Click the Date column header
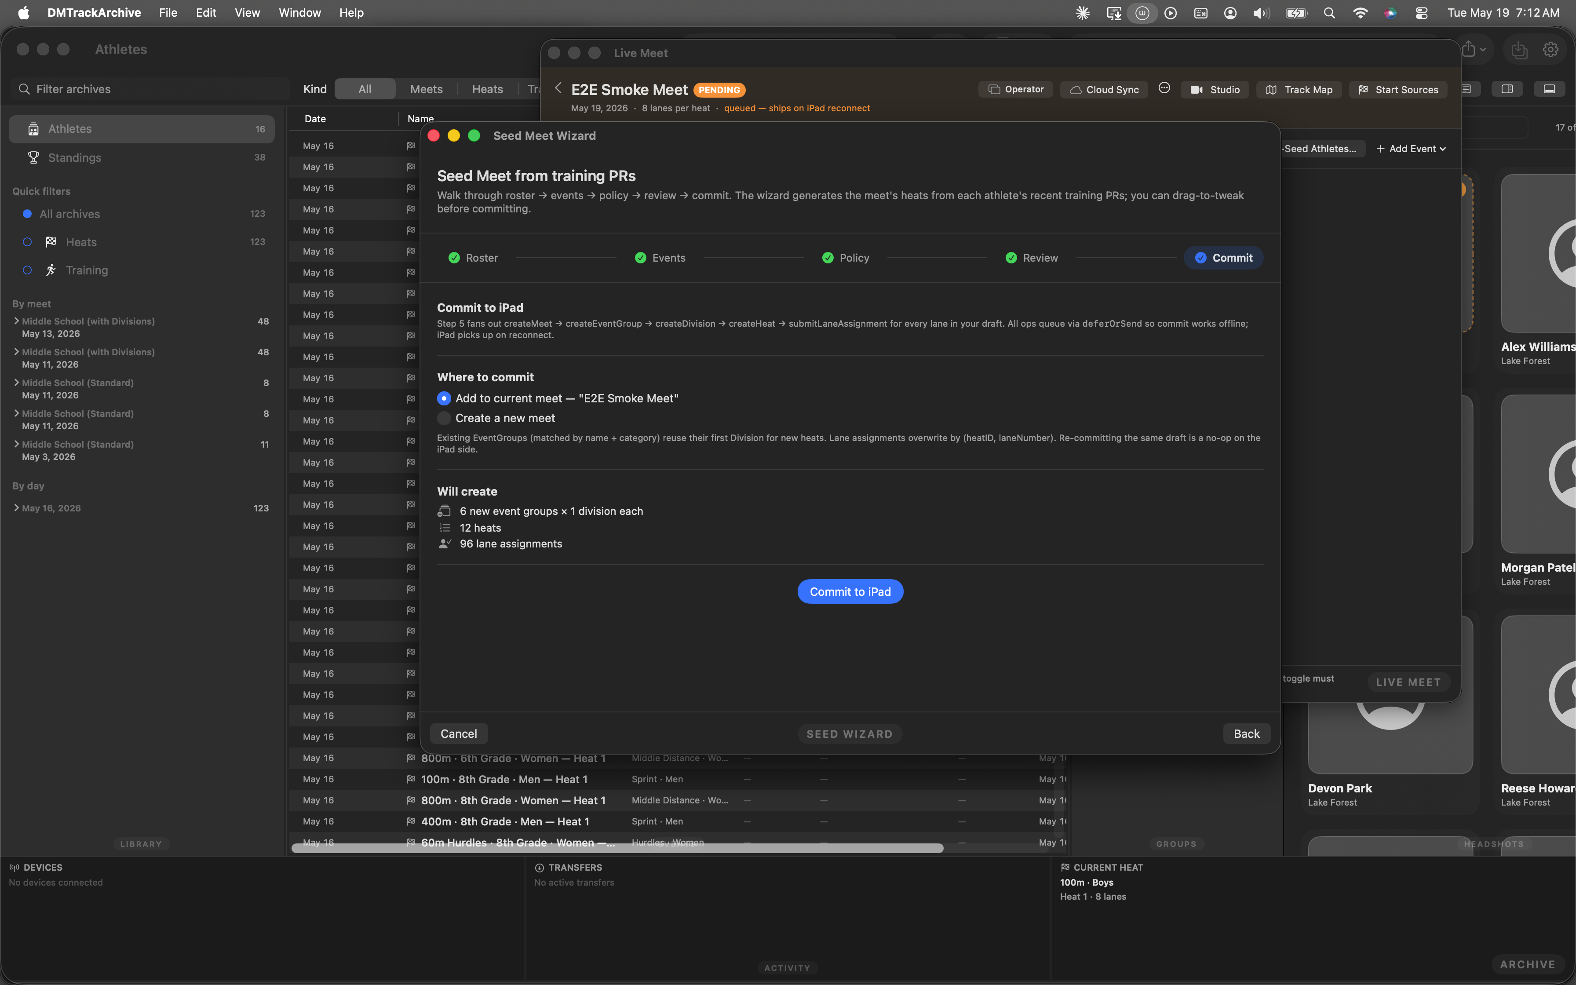Viewport: 1576px width, 985px height. (315, 119)
